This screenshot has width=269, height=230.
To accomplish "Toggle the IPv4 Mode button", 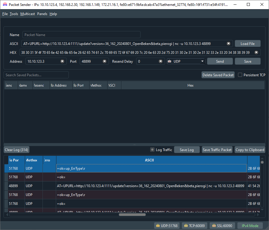I will coord(250,226).
